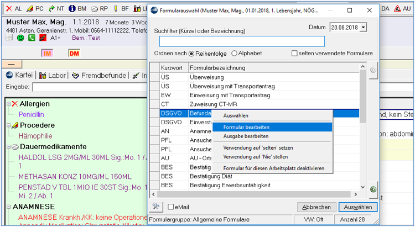Click the calendar grid icon under patient address

(9, 37)
